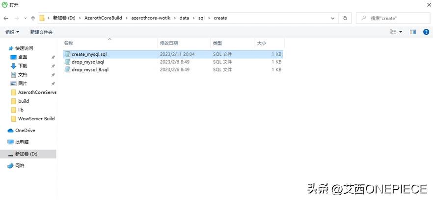433x200 pixels.
Task: Click the 2023/2/11 20:04 date cell
Action: pyautogui.click(x=177, y=54)
